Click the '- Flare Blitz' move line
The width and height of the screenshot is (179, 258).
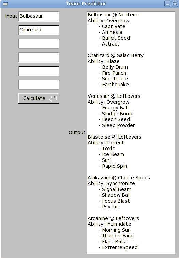coord(113,242)
